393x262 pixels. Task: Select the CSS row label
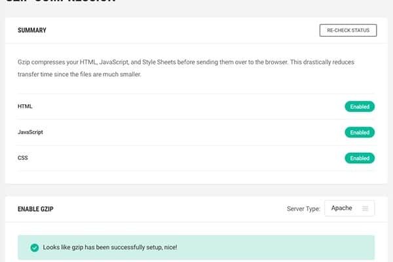click(x=23, y=158)
